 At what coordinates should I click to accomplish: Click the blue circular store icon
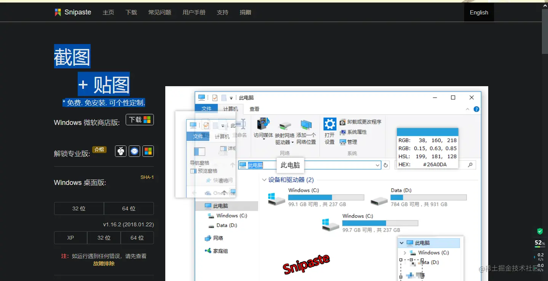(x=134, y=151)
